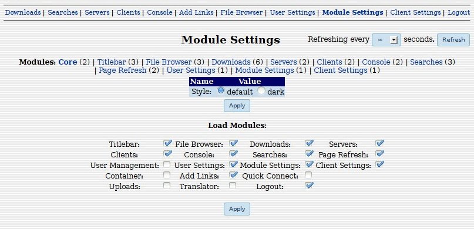Click Apply button below Style setting
The height and width of the screenshot is (229, 474).
point(237,106)
